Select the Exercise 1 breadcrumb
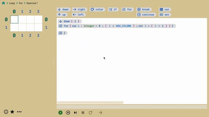Screen dimensions: 209x117 point(32,3)
